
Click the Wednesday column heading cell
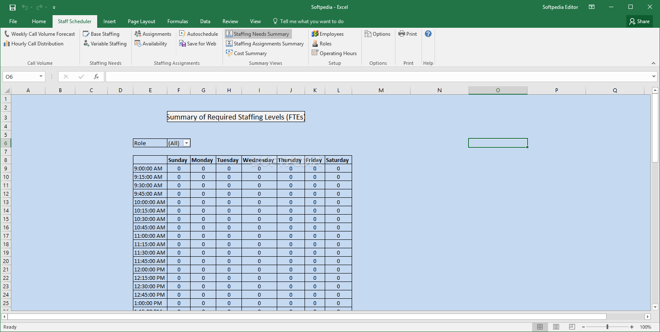259,160
